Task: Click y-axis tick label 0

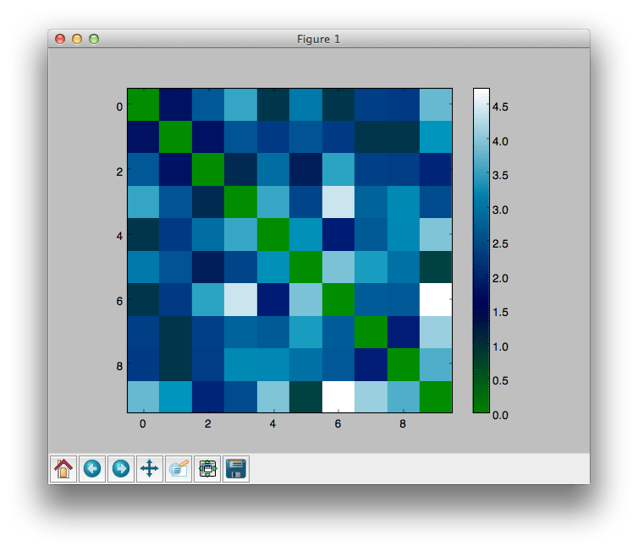Action: (x=119, y=106)
